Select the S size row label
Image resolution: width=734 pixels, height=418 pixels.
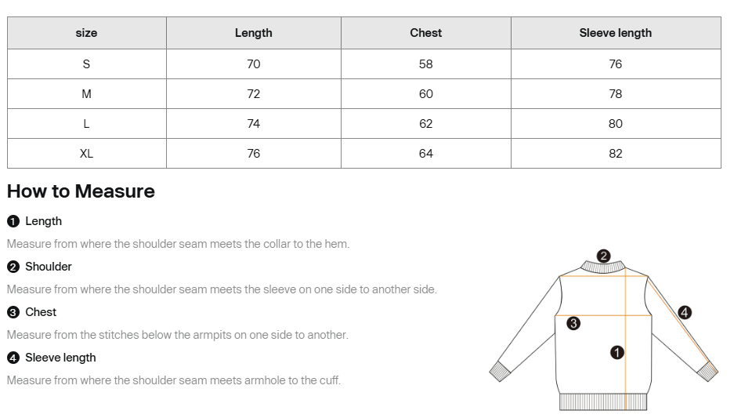point(86,64)
